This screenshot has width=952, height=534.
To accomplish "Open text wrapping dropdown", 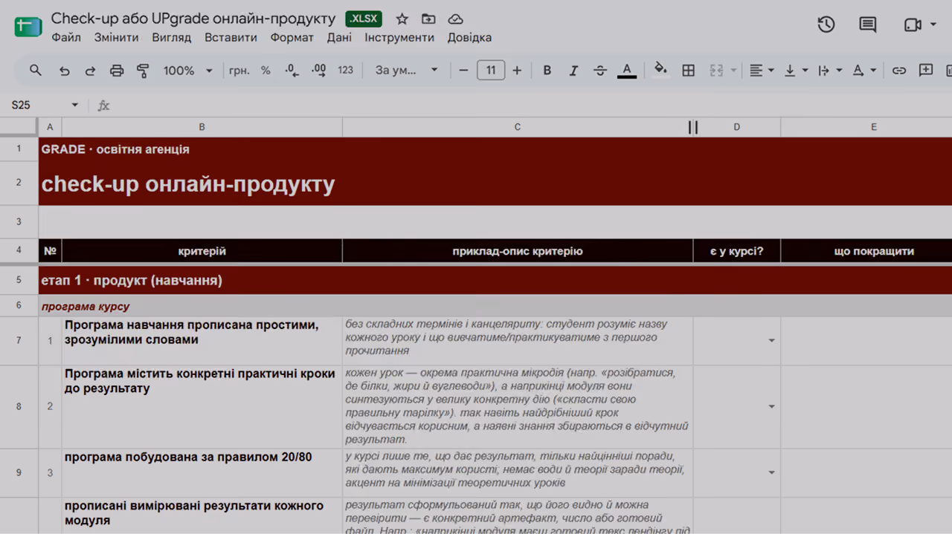I will [830, 71].
